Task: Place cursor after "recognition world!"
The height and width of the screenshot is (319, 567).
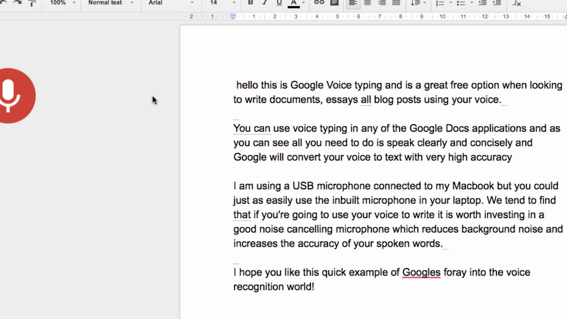Action: pyautogui.click(x=315, y=287)
